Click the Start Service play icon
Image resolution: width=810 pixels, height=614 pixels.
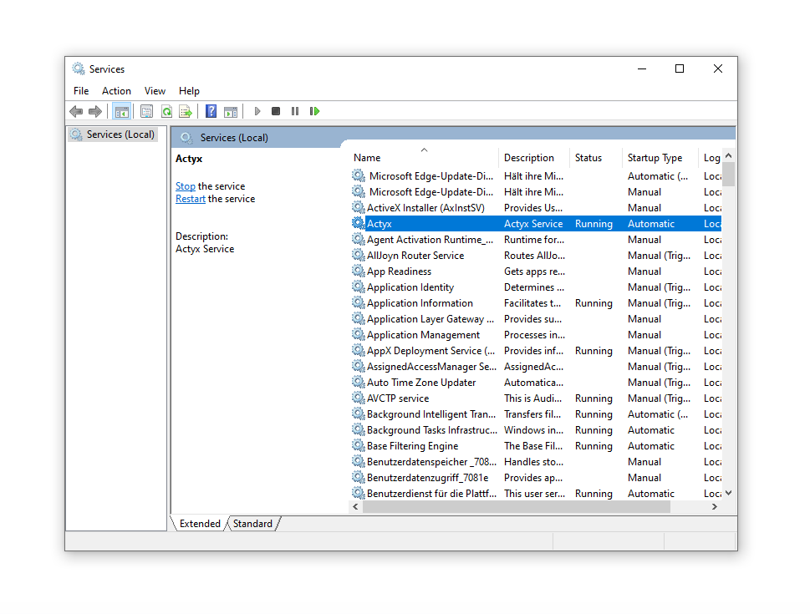pyautogui.click(x=257, y=111)
